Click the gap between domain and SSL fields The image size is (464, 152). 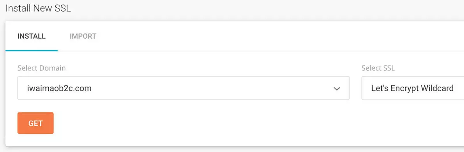tap(355, 88)
